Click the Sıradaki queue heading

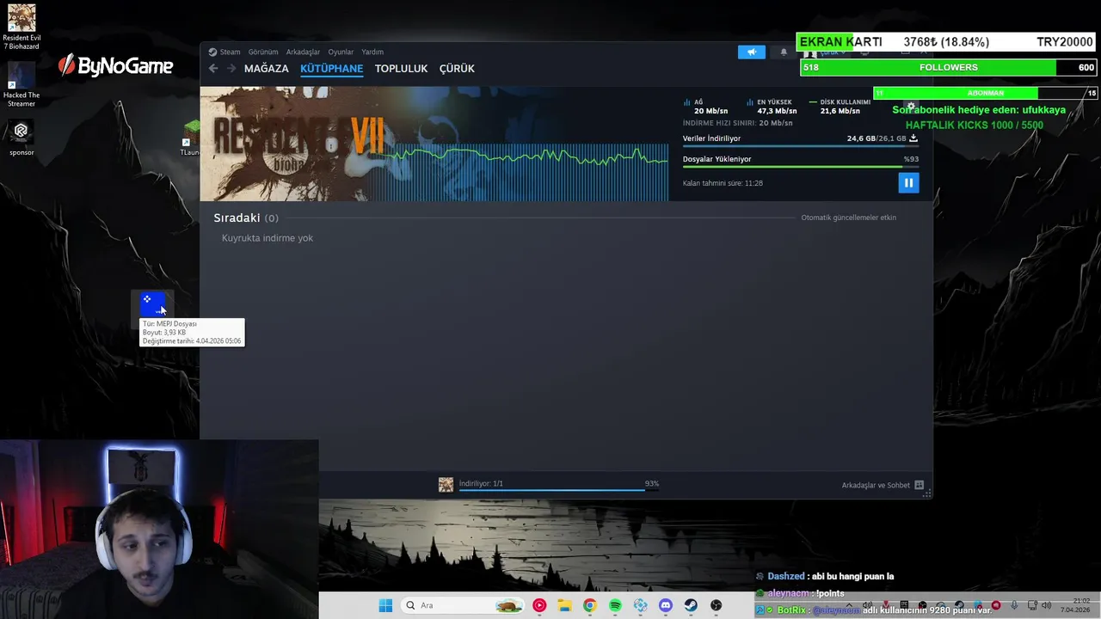(237, 218)
